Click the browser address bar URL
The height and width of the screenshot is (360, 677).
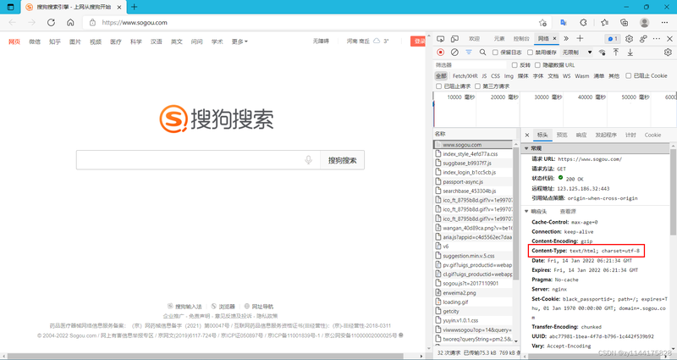135,23
